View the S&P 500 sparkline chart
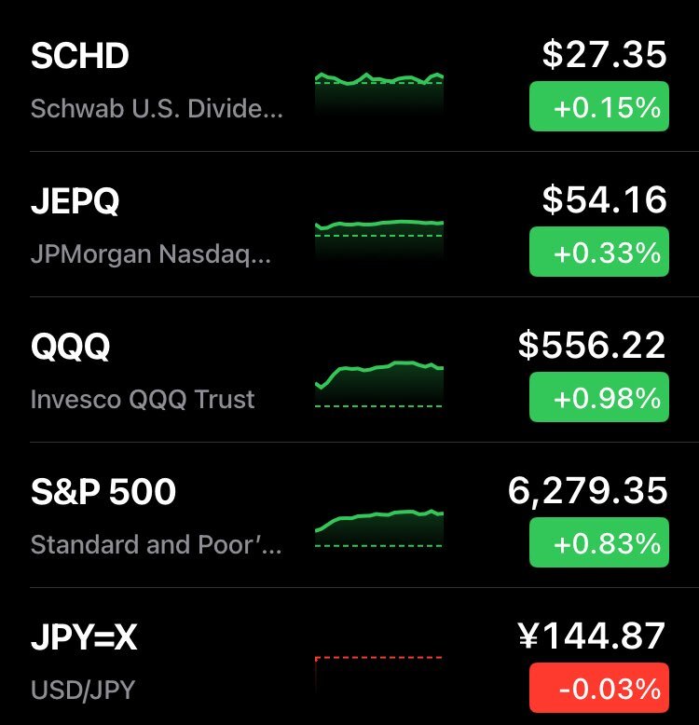 click(x=379, y=528)
